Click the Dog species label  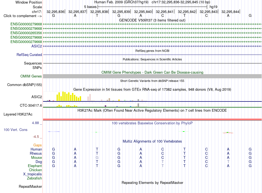coord(39,162)
